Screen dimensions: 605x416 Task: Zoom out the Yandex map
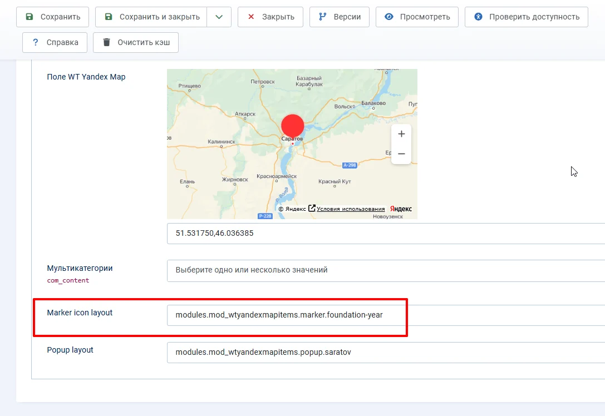point(401,154)
